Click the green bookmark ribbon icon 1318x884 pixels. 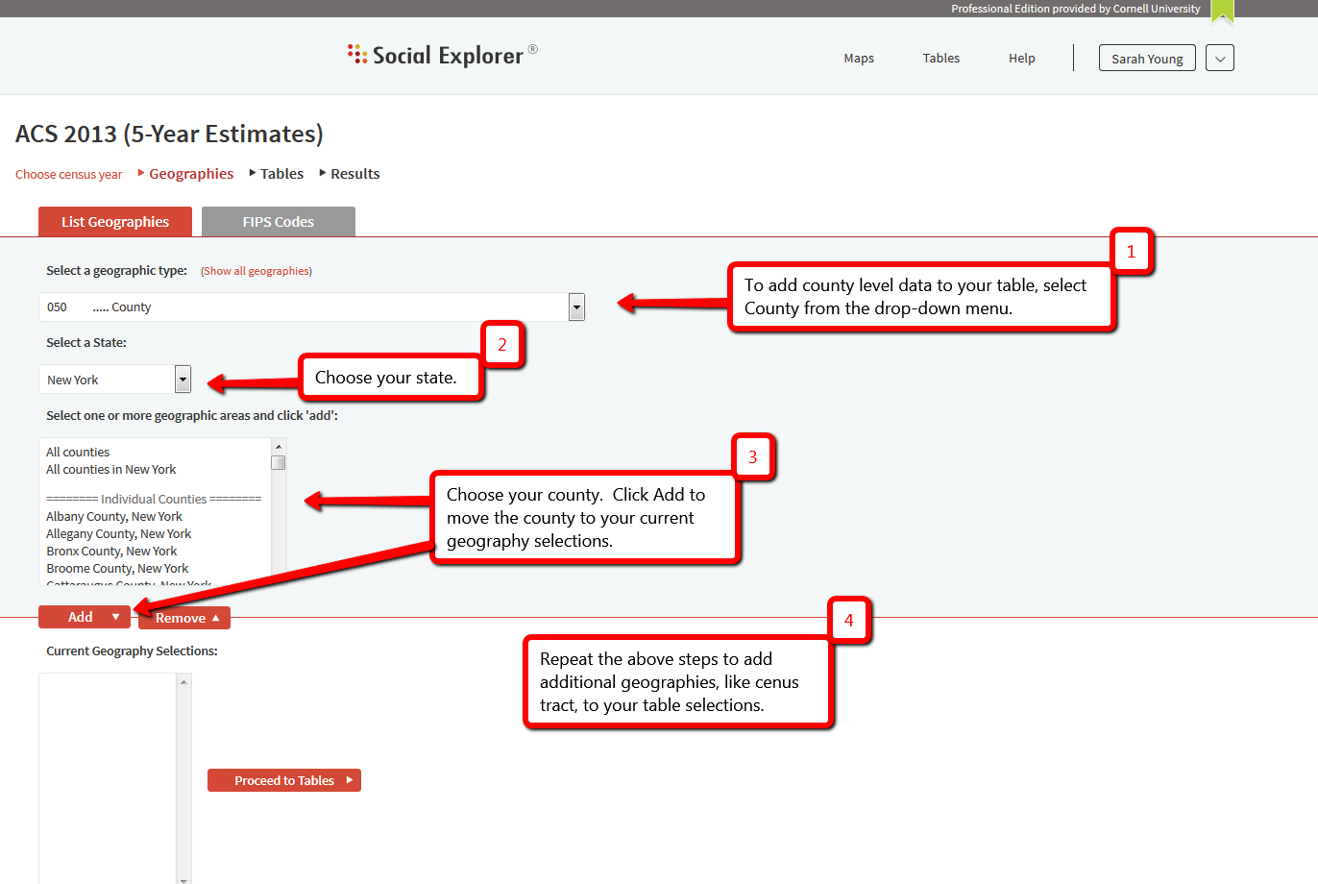[1222, 12]
